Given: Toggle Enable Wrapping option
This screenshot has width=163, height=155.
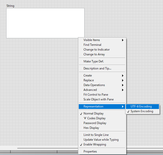Looking at the screenshot, I should (102, 145).
